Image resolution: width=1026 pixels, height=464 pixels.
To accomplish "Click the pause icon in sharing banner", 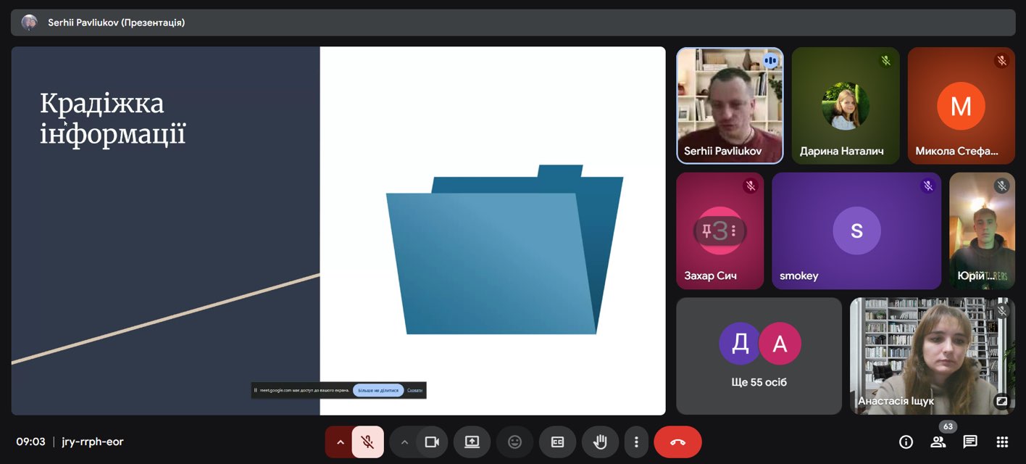I will 256,390.
